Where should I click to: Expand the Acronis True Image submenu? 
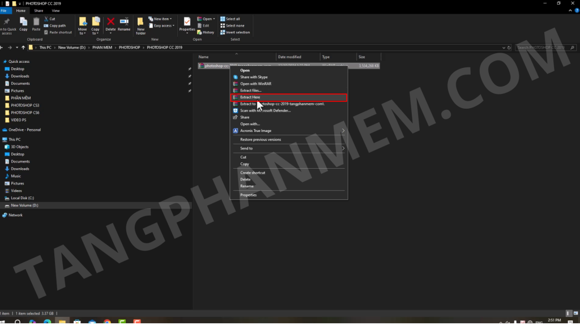click(343, 131)
